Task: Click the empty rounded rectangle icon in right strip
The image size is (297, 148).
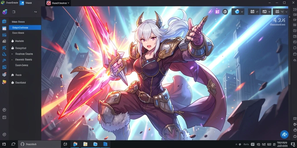Action: pos(295,48)
